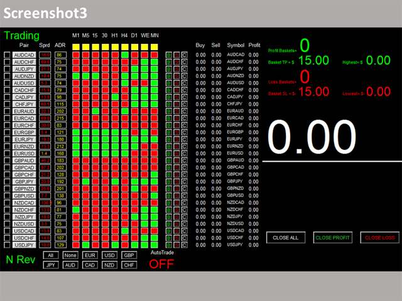Click the S sell icon for AUDCHF
402x301 pixels.
[x=177, y=62]
